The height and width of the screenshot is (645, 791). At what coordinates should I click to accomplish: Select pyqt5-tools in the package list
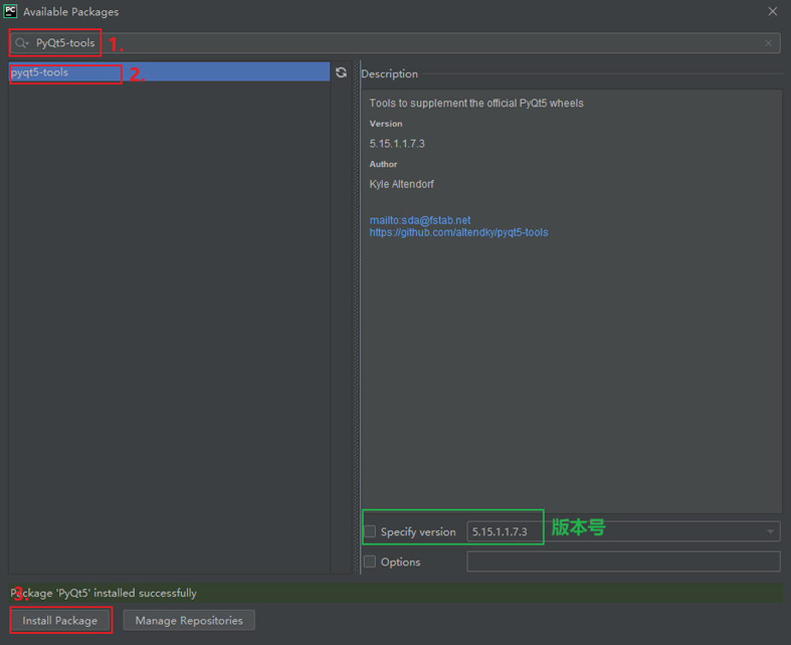click(40, 73)
